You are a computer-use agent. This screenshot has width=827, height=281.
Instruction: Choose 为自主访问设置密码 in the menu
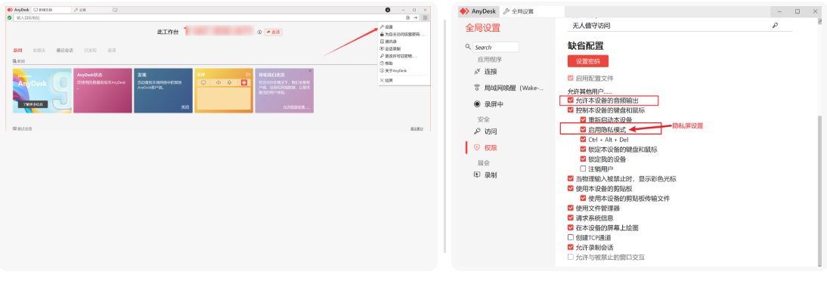point(404,34)
